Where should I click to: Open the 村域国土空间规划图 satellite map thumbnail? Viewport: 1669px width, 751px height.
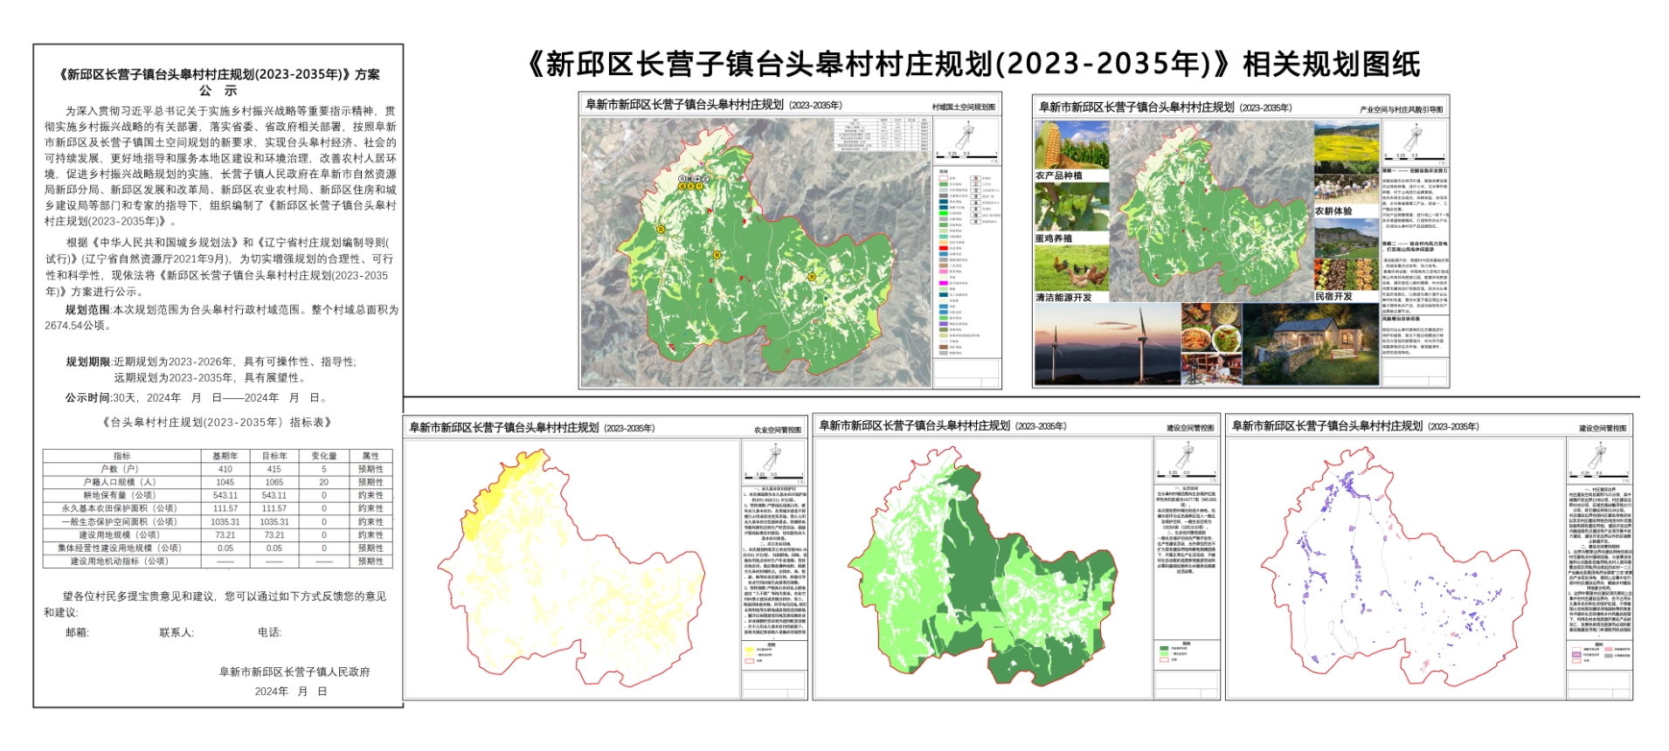coord(757,251)
